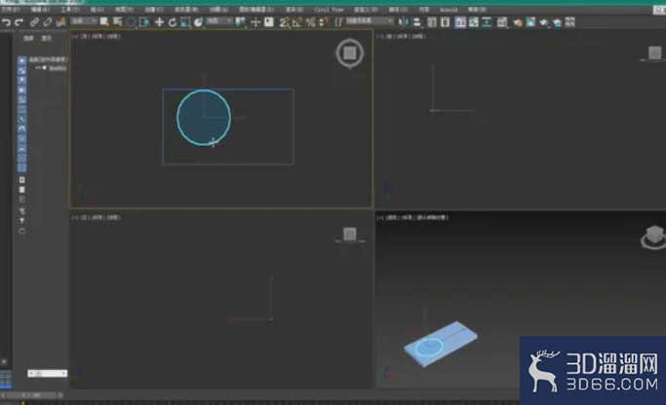The width and height of the screenshot is (666, 405).
Task: Click the sign-in user icon at top right
Action: click(x=659, y=10)
